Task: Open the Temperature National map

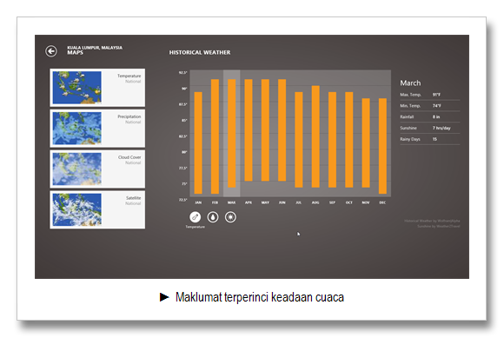Action: click(x=97, y=88)
